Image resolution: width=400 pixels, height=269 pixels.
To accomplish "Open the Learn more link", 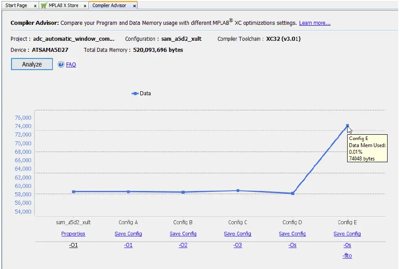I will pyautogui.click(x=315, y=23).
